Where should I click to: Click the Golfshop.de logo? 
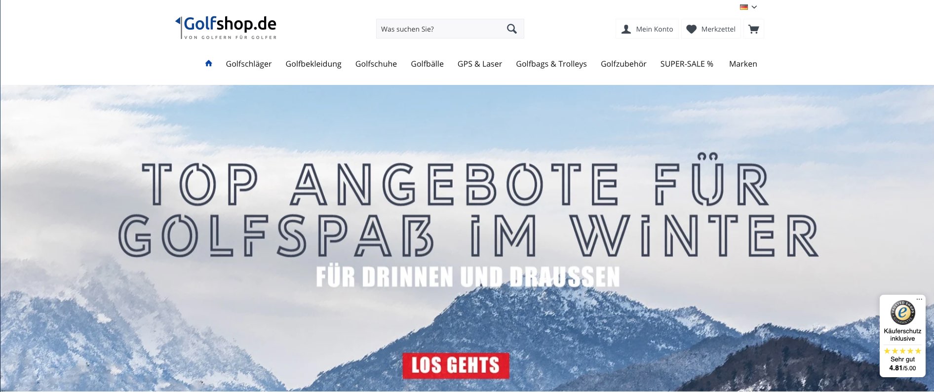coord(226,27)
